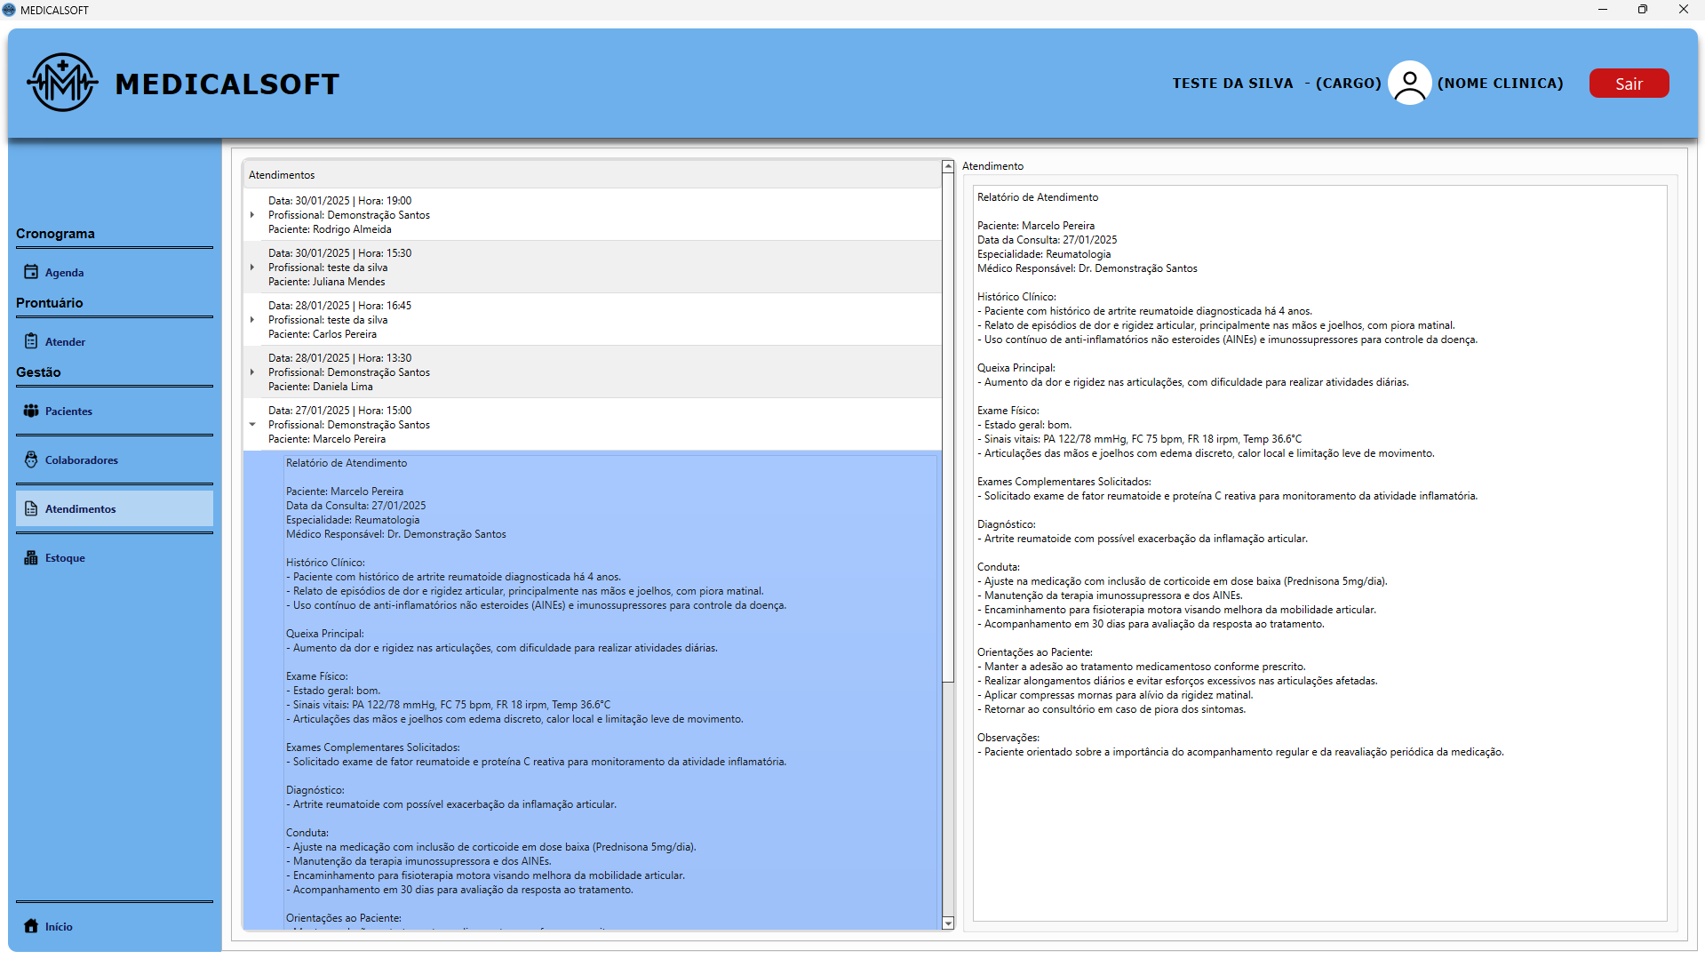
Task: Click inside the right Atendimento report box
Action: [x=1319, y=553]
